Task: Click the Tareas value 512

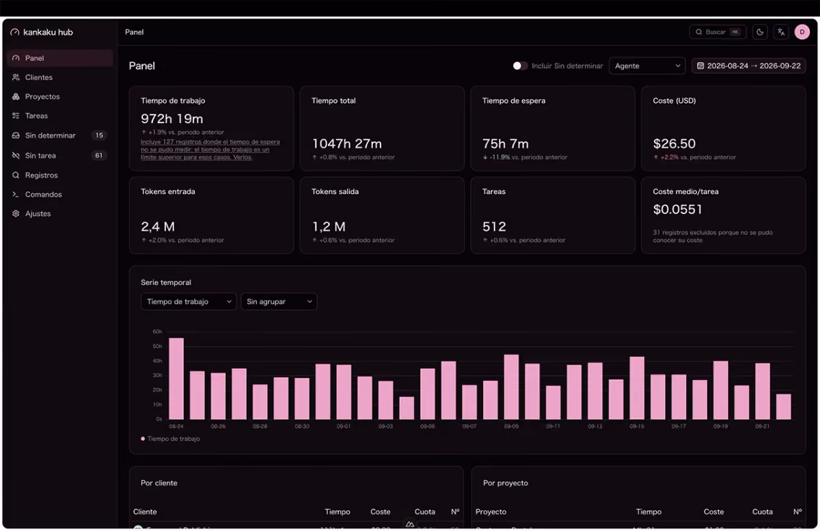Action: pos(494,226)
